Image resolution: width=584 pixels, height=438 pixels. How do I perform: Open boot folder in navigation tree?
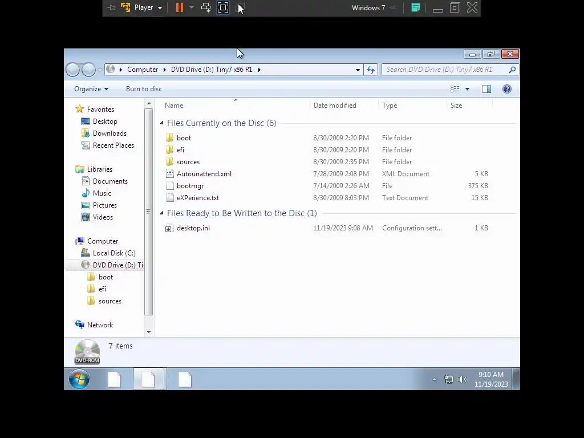point(106,277)
